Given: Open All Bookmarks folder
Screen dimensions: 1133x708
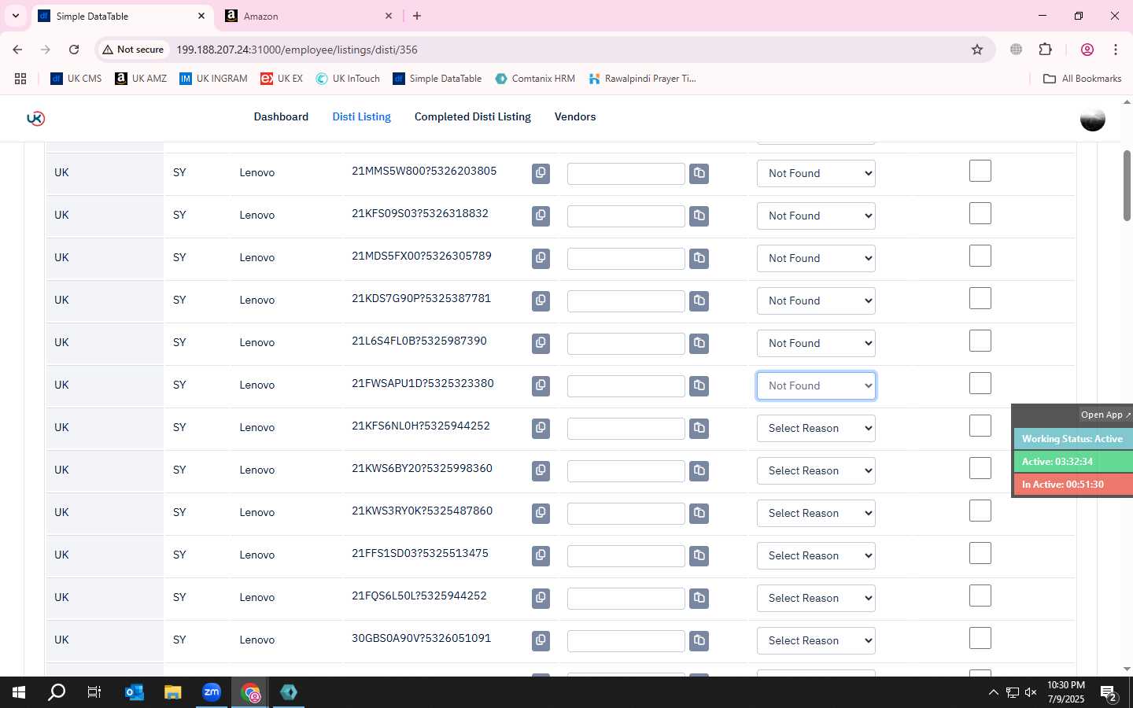Looking at the screenshot, I should coord(1082,79).
